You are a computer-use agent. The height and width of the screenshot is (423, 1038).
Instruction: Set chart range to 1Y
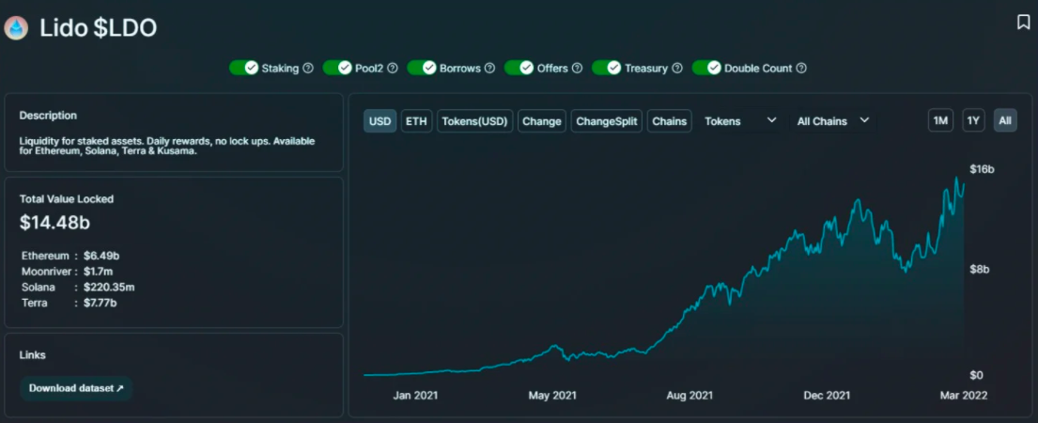pyautogui.click(x=973, y=121)
